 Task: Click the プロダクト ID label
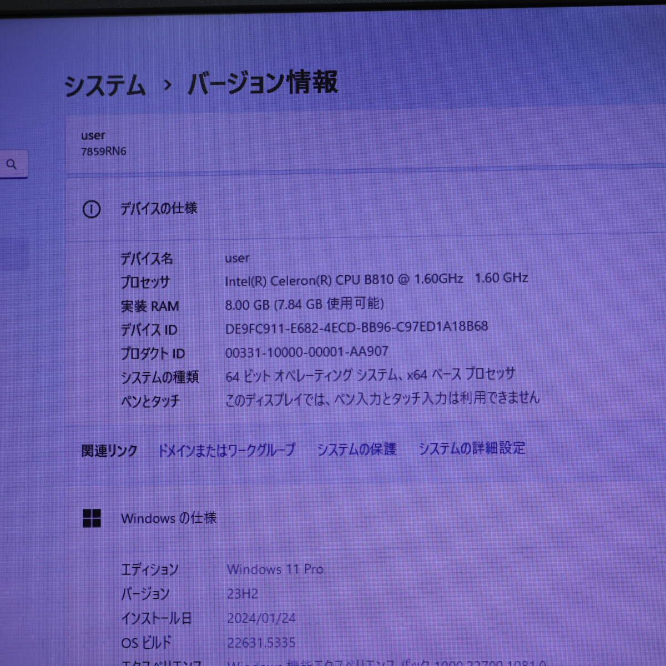point(153,354)
